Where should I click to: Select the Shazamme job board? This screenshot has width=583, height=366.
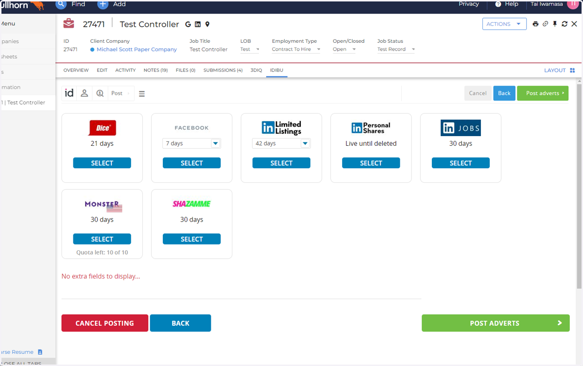pos(191,239)
